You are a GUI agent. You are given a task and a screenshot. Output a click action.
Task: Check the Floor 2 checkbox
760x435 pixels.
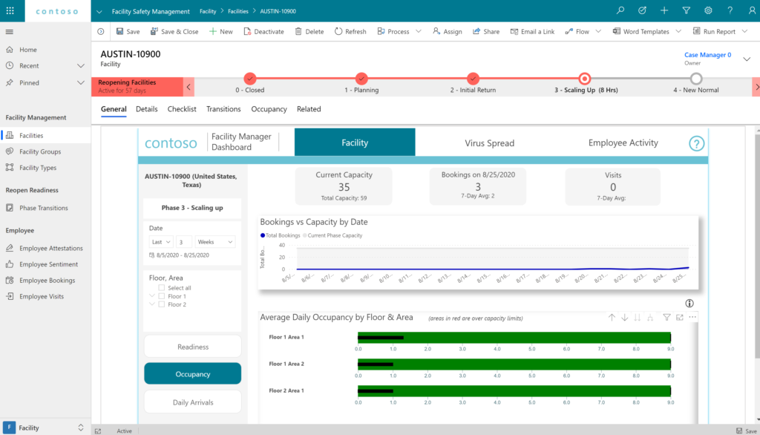pos(162,304)
